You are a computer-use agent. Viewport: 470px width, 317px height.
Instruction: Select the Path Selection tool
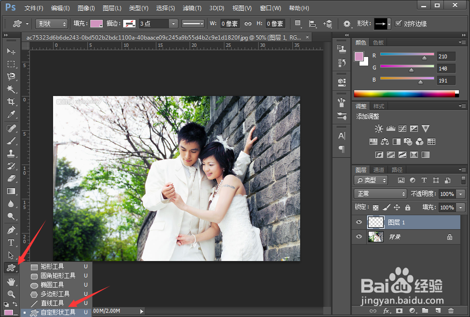pyautogui.click(x=11, y=255)
